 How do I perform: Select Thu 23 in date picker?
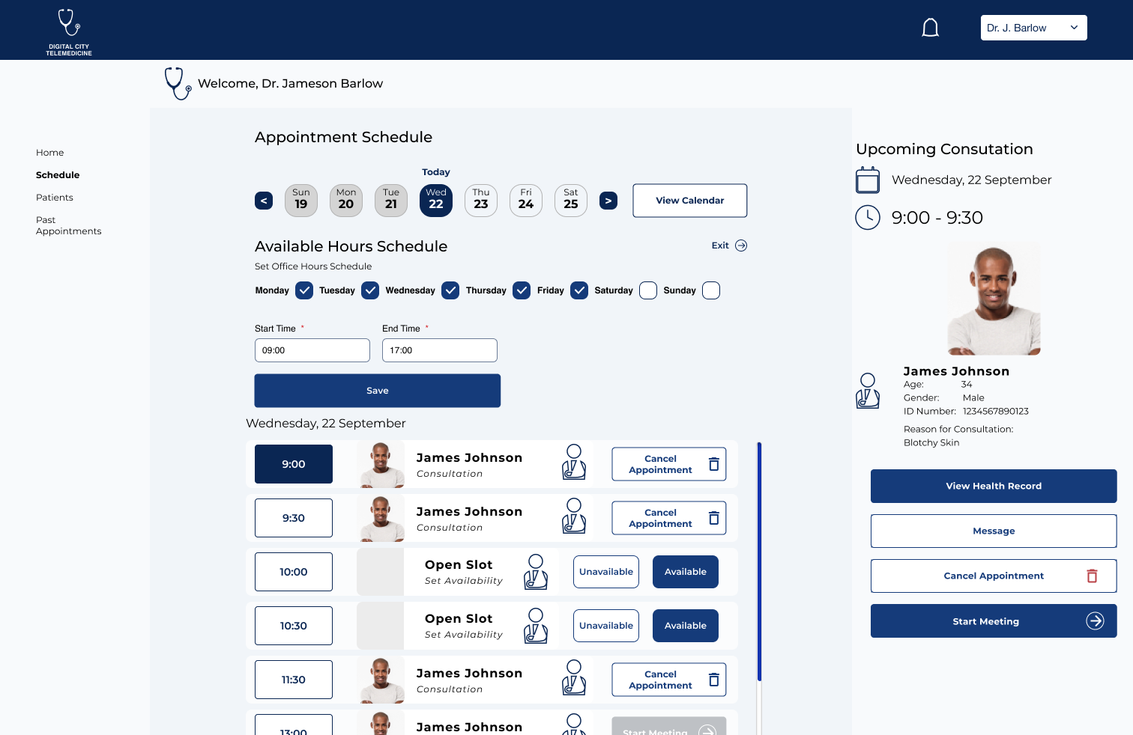(x=481, y=201)
